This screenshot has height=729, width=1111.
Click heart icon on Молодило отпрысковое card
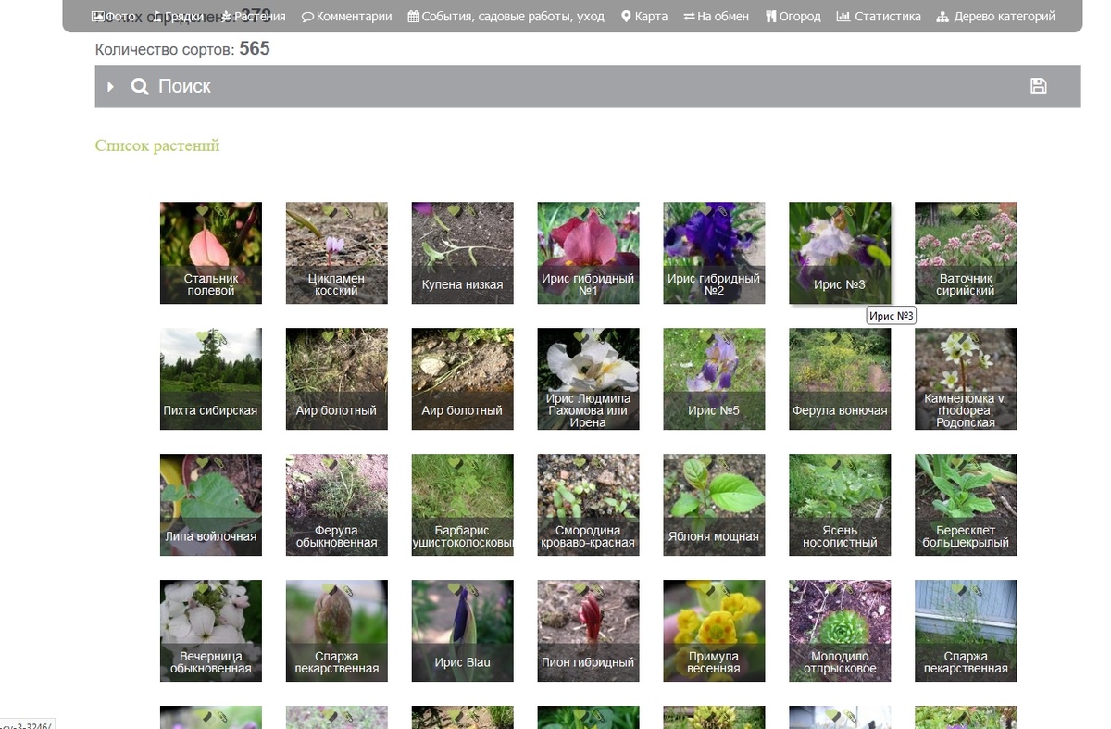pyautogui.click(x=831, y=588)
